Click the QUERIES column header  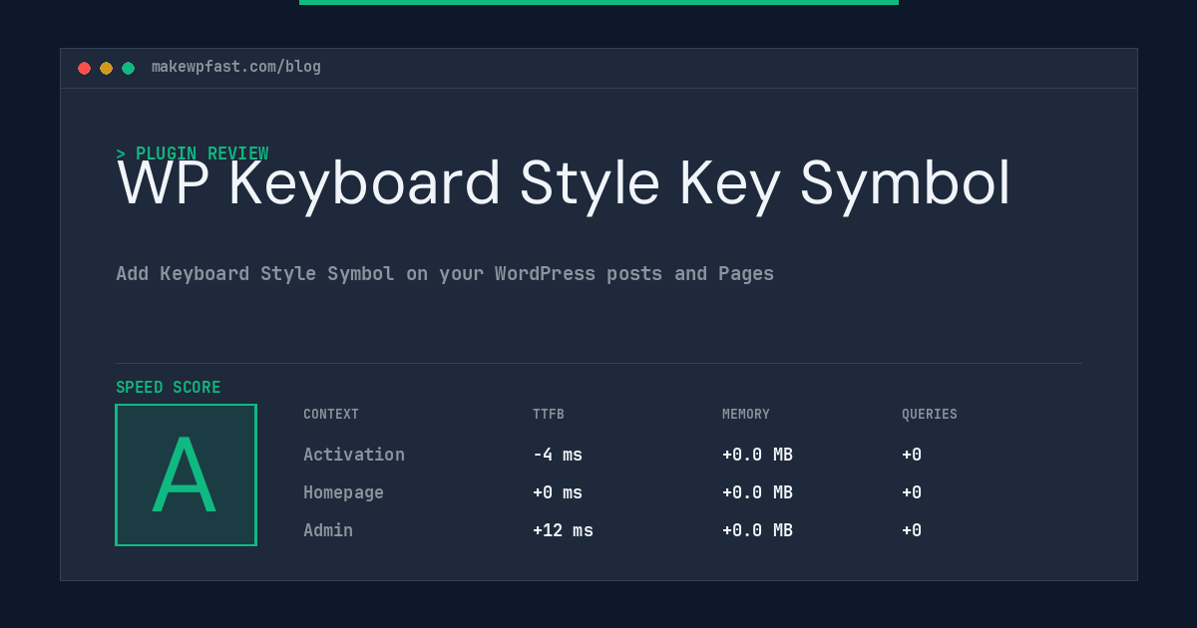point(930,415)
